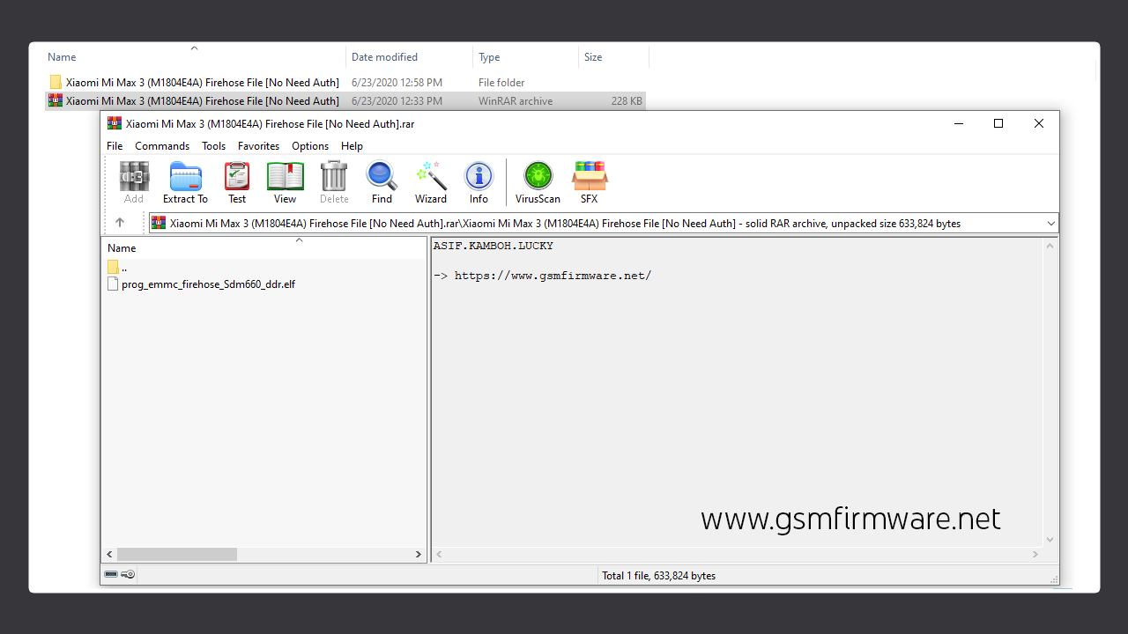Click the 'File folder' type cell
The width and height of the screenshot is (1128, 634).
pos(501,83)
